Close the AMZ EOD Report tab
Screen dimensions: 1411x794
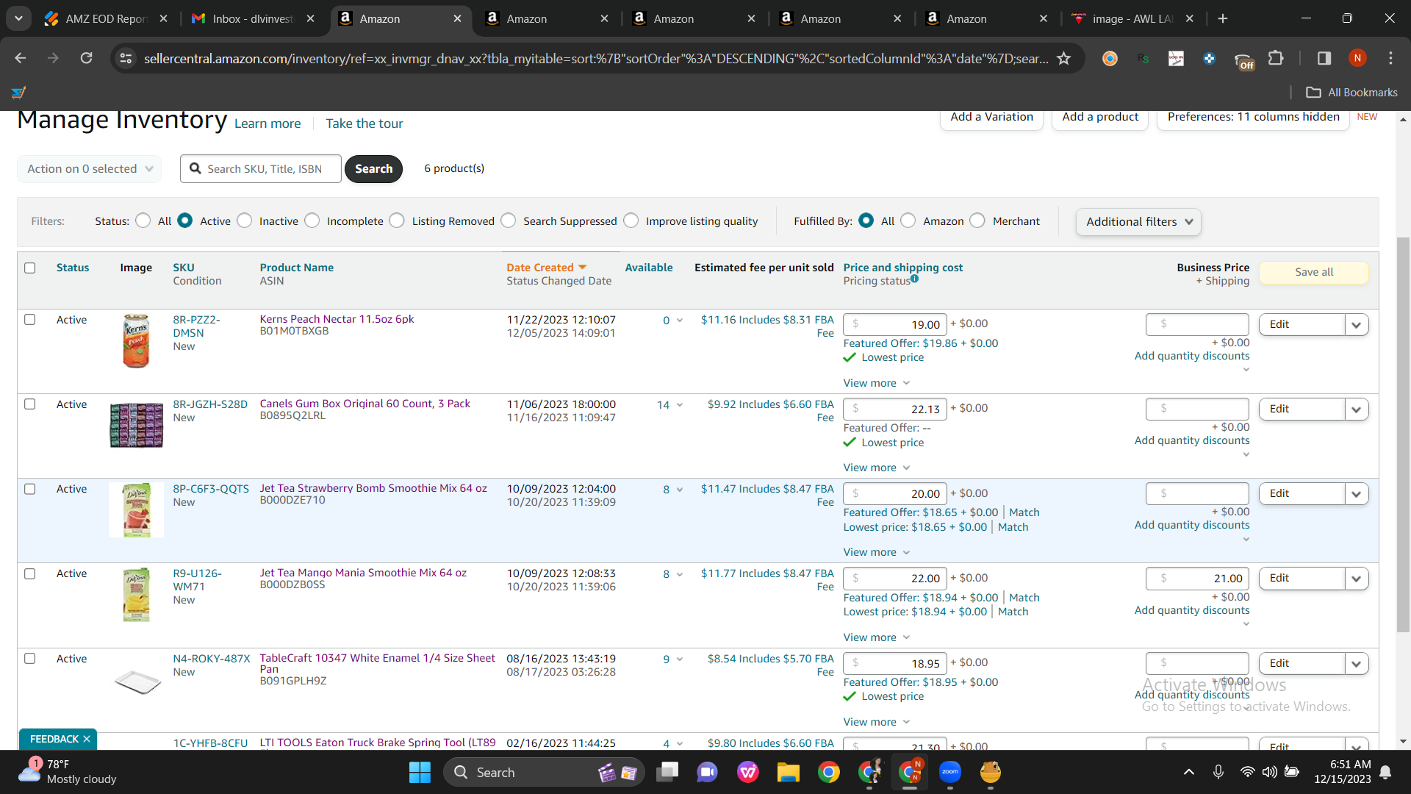pos(163,18)
